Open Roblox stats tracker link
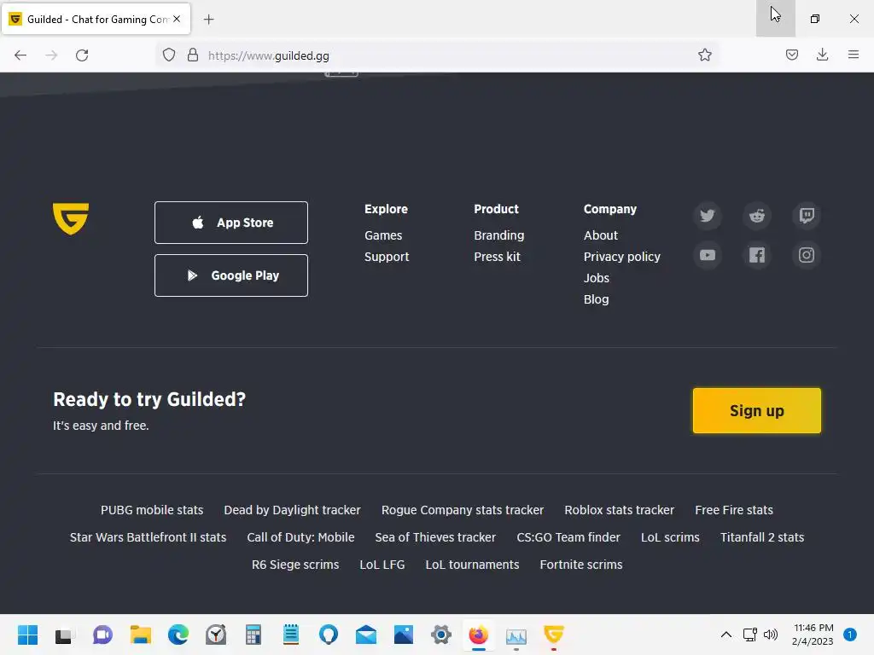Screen dimensions: 874x655 tap(620, 510)
